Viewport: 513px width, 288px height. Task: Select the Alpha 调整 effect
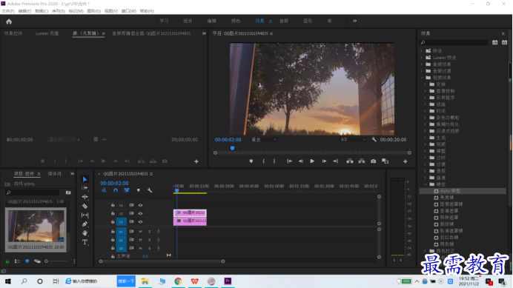(450, 191)
